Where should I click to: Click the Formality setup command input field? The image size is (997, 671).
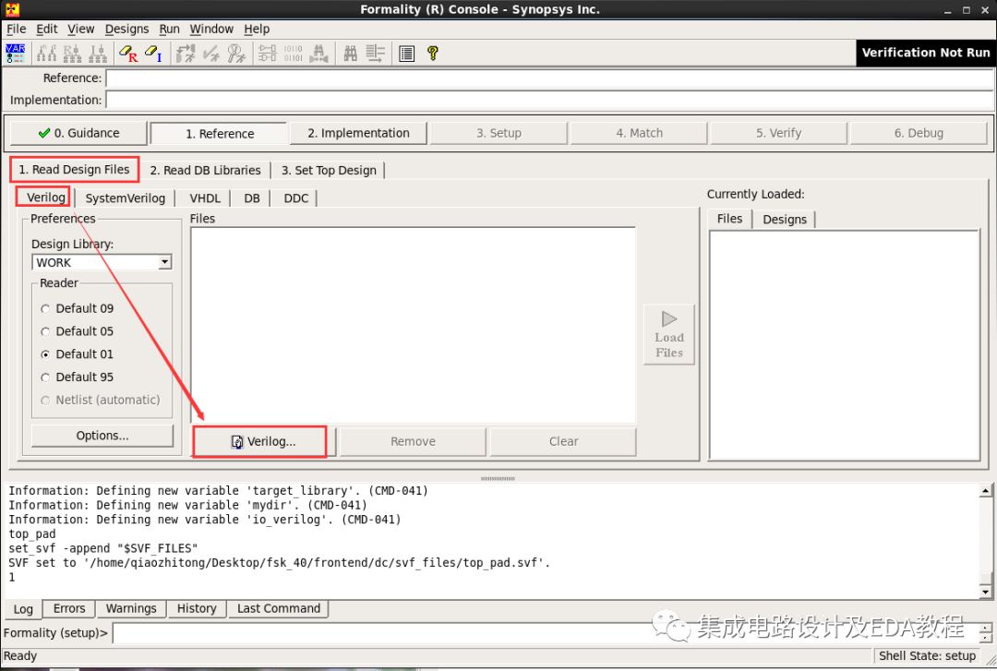(545, 633)
